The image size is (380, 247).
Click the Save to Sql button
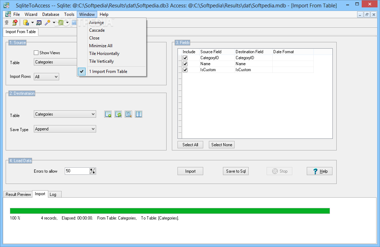click(236, 171)
